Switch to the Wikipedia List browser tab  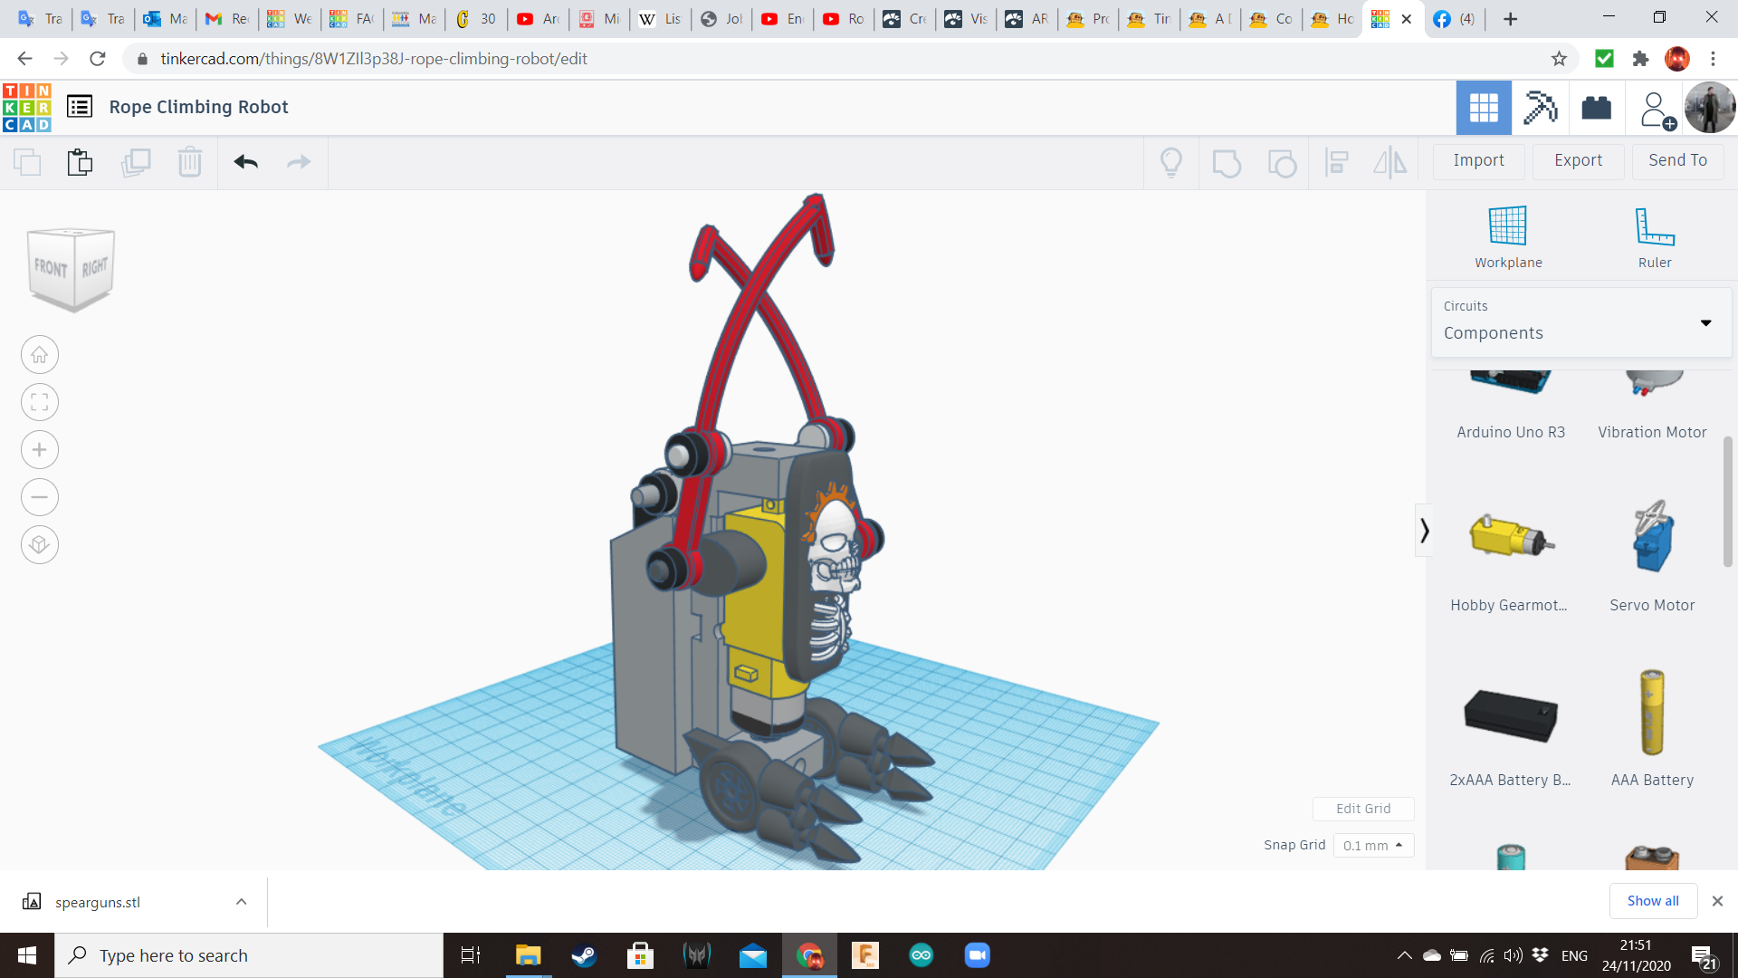pyautogui.click(x=659, y=18)
